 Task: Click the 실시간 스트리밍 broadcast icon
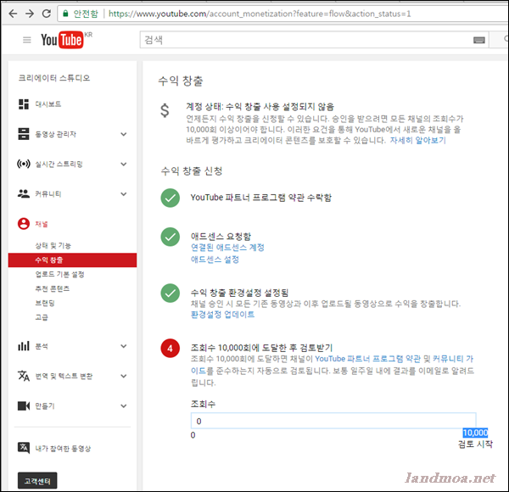[x=24, y=164]
